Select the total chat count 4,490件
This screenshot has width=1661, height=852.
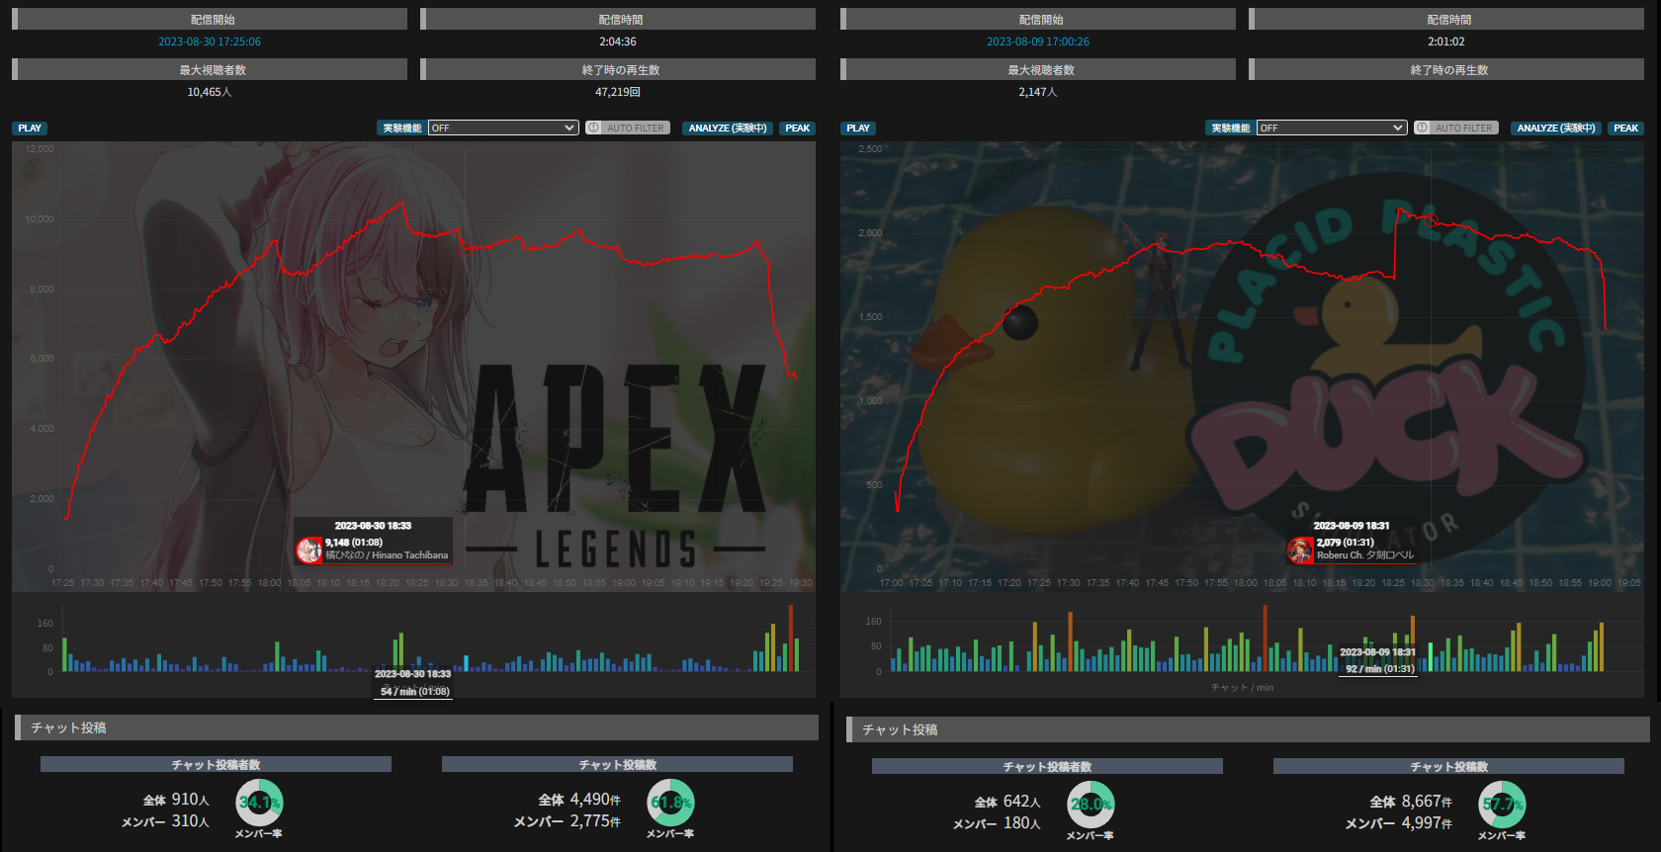[x=595, y=800]
